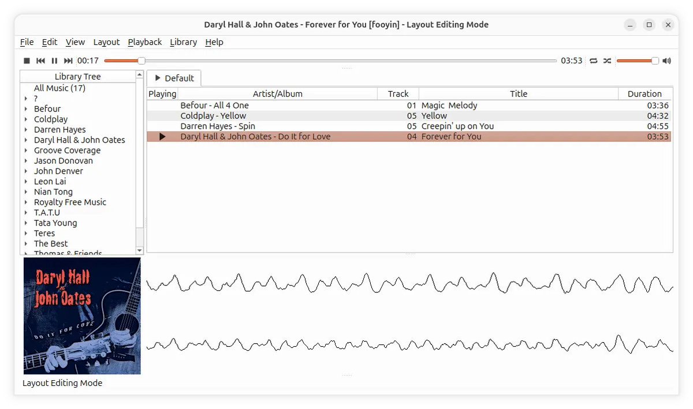Expand the Befour tree node
Image resolution: width=693 pixels, height=409 pixels.
coord(26,109)
